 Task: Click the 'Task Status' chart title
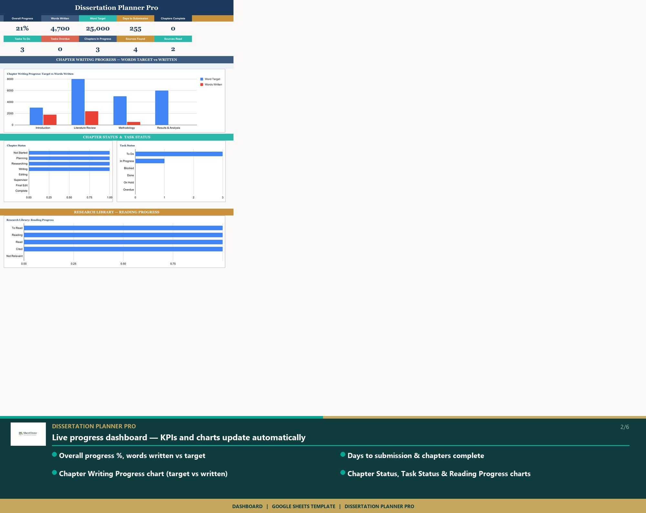pos(127,145)
